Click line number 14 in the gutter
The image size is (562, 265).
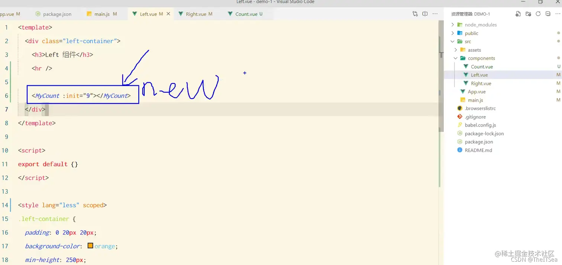(5, 205)
